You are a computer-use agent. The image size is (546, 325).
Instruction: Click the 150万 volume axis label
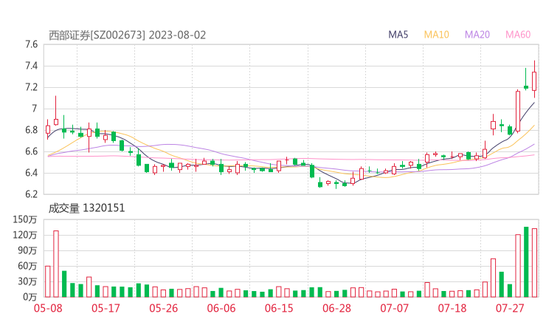pyautogui.click(x=25, y=219)
